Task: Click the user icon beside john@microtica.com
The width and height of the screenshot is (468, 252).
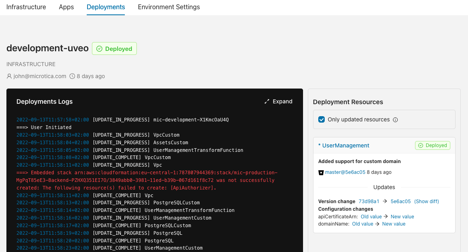Action: pyautogui.click(x=9, y=76)
